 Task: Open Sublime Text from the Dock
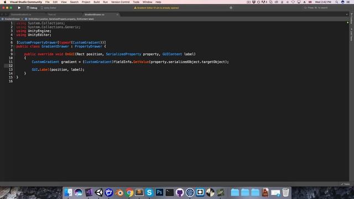click(x=139, y=192)
